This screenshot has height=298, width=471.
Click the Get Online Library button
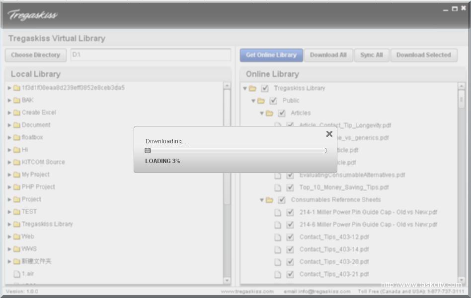[271, 55]
